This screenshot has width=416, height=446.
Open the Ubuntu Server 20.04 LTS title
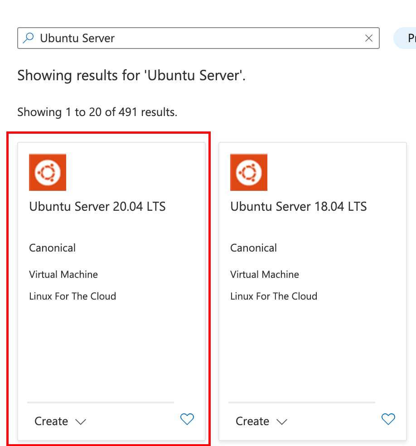click(x=97, y=207)
